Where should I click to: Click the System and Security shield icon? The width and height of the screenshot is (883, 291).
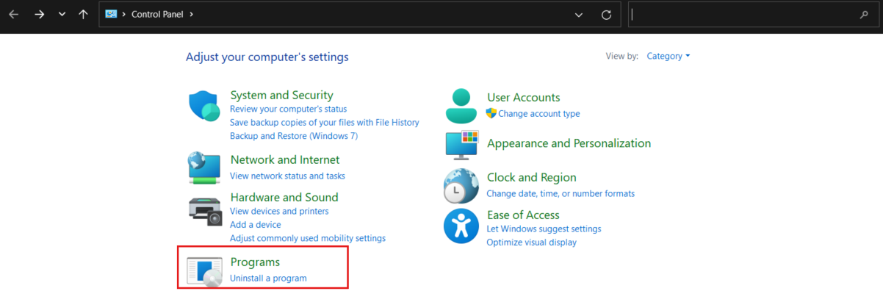pos(205,107)
